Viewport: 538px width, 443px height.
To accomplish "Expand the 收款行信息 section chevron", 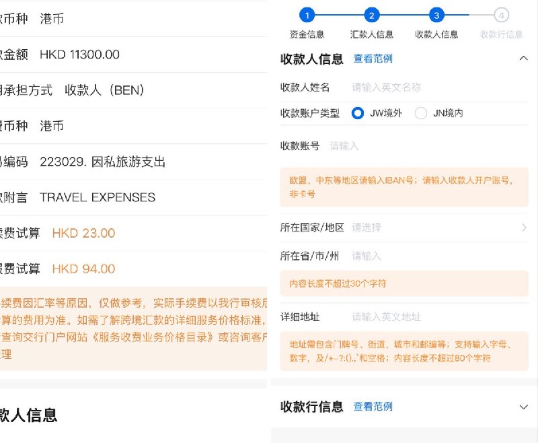I will click(524, 407).
